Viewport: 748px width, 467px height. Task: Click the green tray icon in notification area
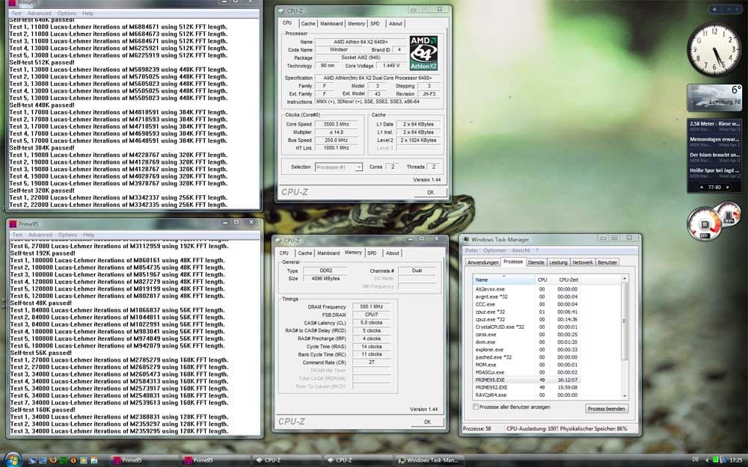pos(716,460)
